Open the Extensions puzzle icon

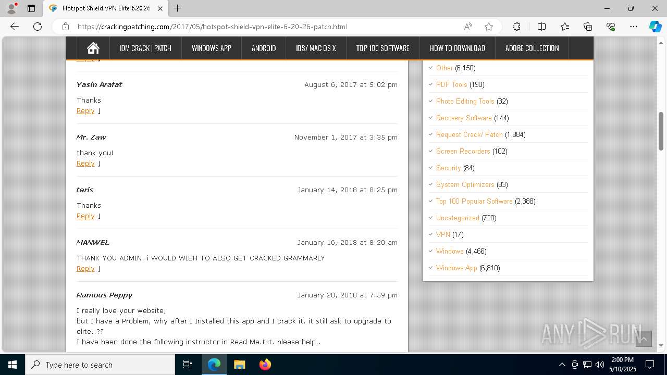point(516,27)
